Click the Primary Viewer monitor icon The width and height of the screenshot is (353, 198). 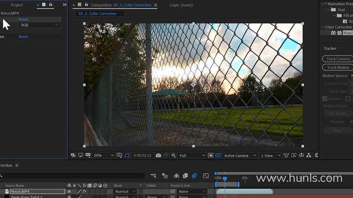pos(81,155)
